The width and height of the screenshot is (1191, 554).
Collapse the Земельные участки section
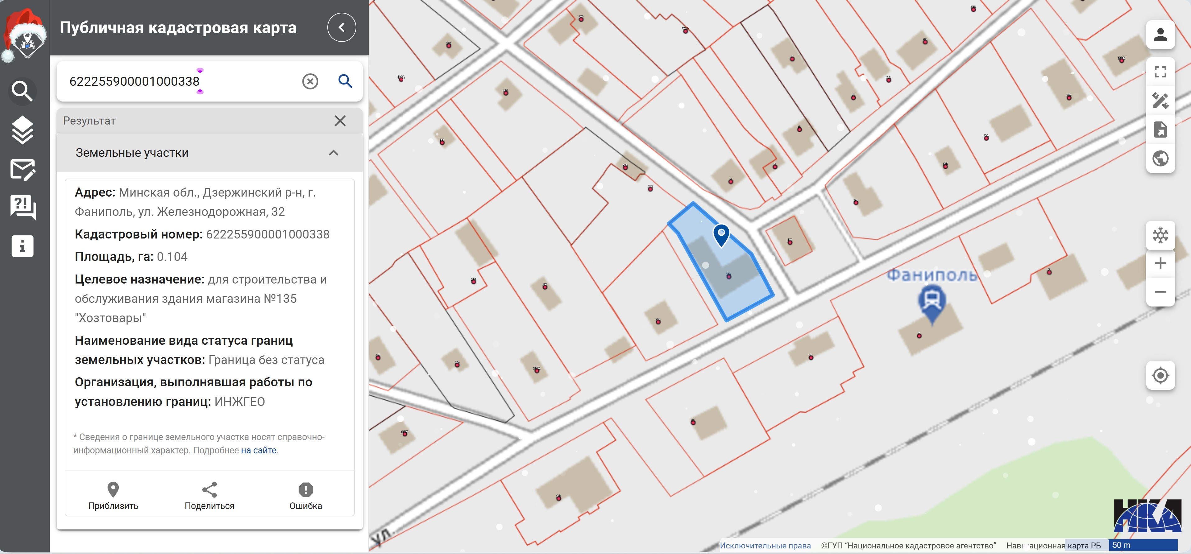(333, 153)
